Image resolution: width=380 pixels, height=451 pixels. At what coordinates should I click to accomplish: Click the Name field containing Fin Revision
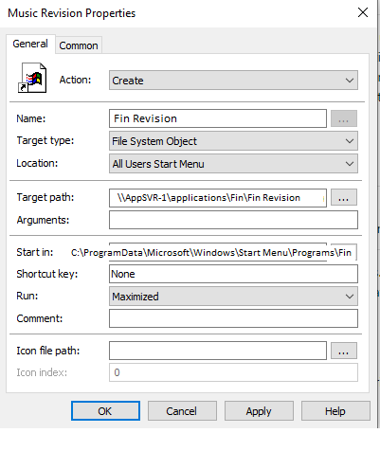tap(218, 118)
